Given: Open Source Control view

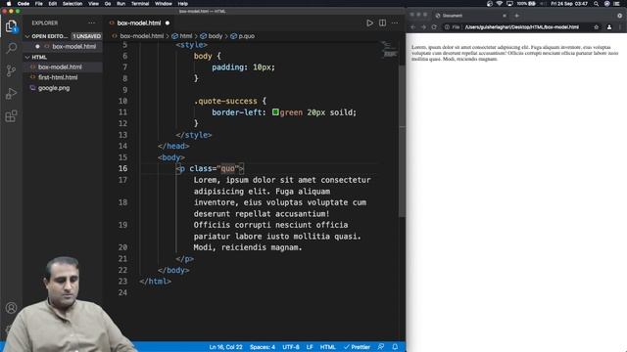Looking at the screenshot, I should (x=11, y=71).
